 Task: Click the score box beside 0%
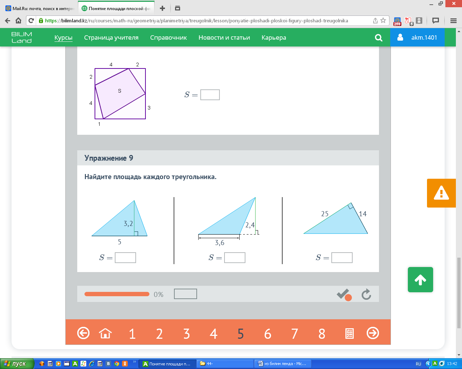[186, 294]
